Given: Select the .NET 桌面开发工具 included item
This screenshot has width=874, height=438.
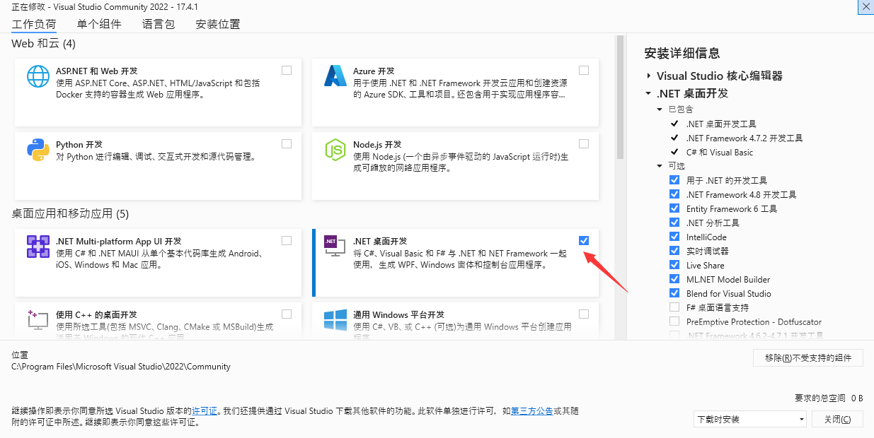Looking at the screenshot, I should coord(721,124).
